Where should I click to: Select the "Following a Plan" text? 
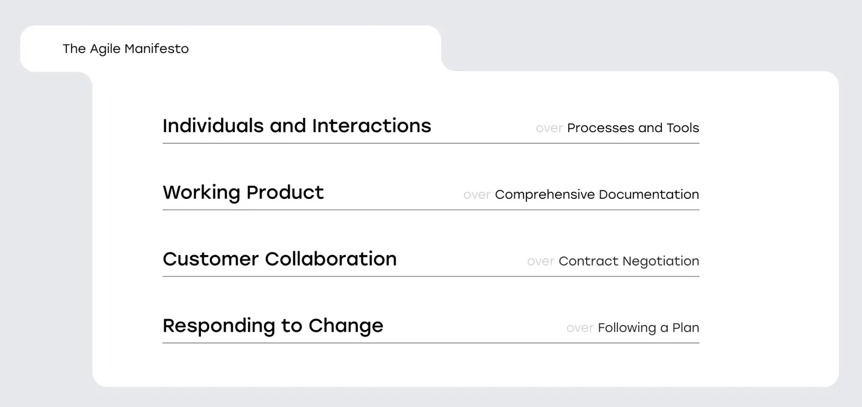tap(648, 328)
